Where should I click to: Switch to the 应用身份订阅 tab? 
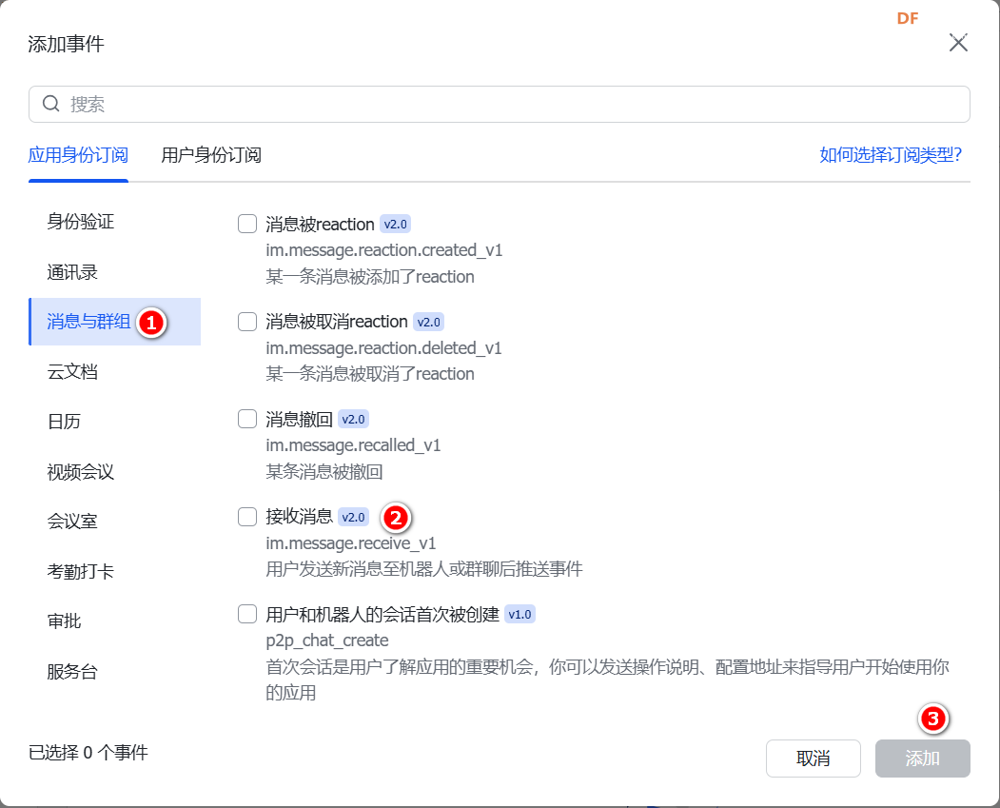78,155
